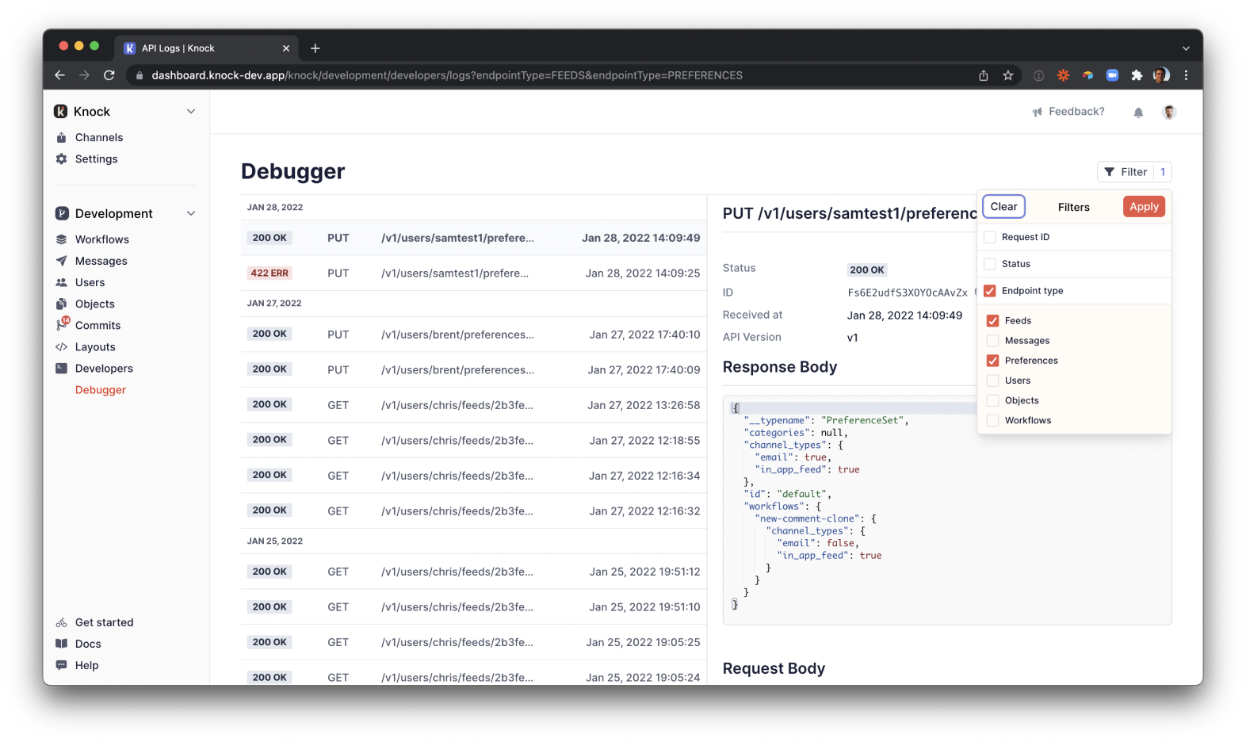Image resolution: width=1246 pixels, height=742 pixels.
Task: Check the Request ID filter checkbox
Action: [990, 237]
